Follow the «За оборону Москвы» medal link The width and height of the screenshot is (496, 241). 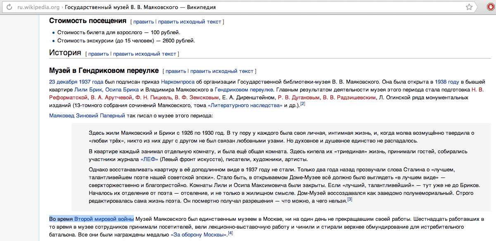pos(199,234)
